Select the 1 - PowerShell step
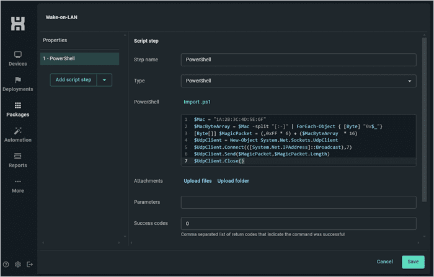Viewport: 434px width, 277px height. pos(80,59)
